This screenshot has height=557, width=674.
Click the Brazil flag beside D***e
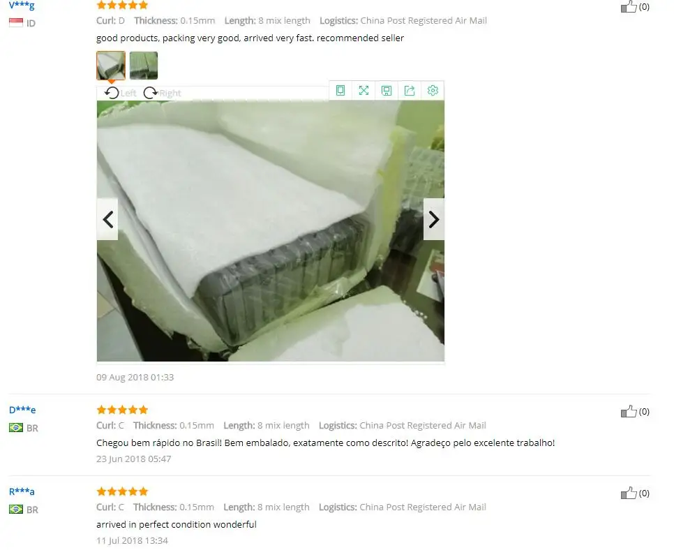(x=16, y=428)
